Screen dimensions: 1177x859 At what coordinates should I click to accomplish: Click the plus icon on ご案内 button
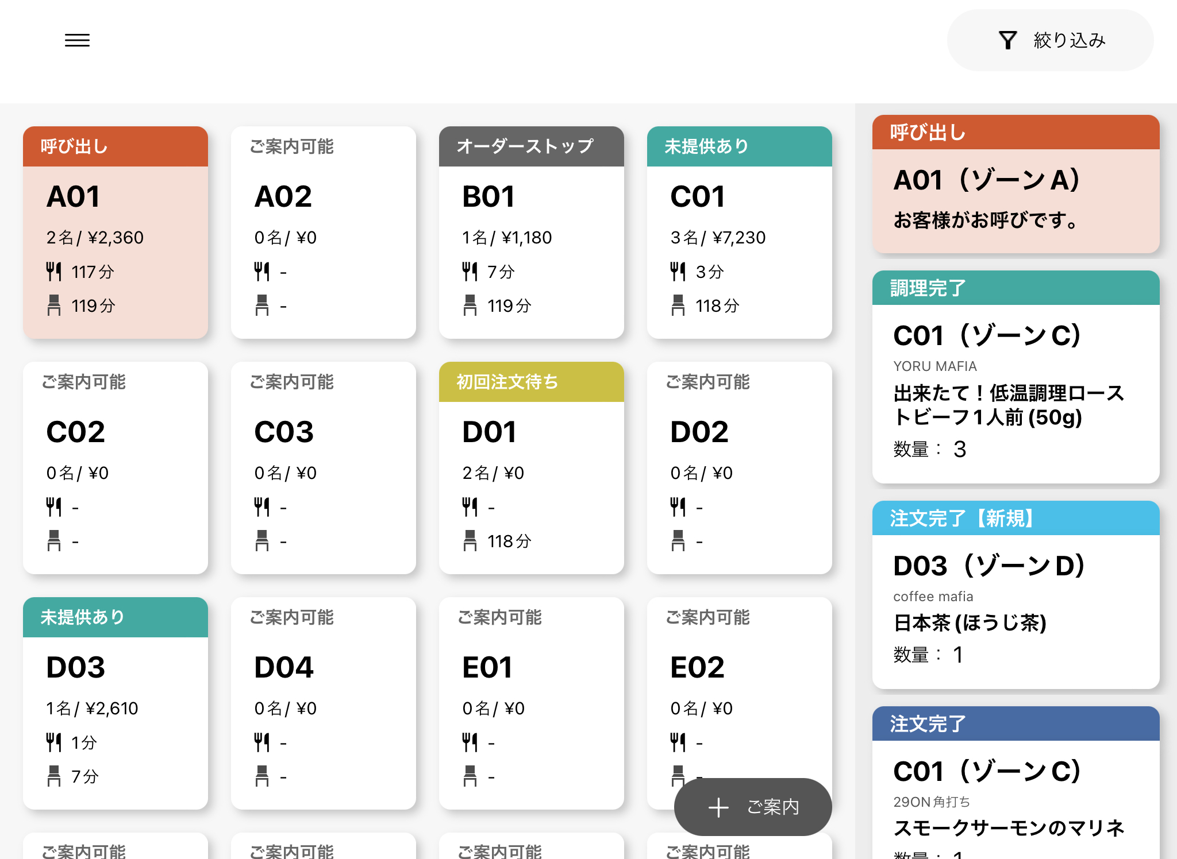coord(718,807)
